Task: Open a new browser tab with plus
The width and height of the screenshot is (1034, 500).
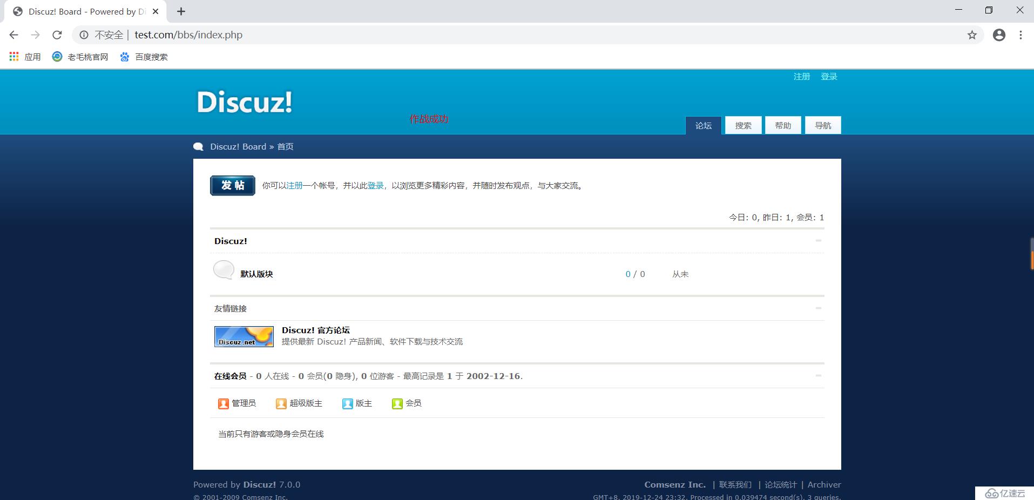Action: tap(181, 11)
